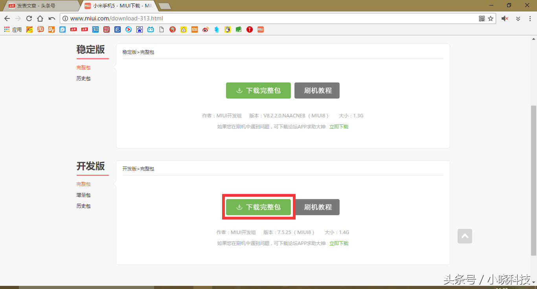Bookmark this page with the star icon
The height and width of the screenshot is (289, 537).
coord(491,18)
